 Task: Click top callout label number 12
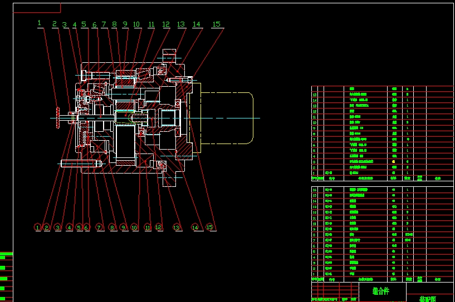[x=166, y=24]
